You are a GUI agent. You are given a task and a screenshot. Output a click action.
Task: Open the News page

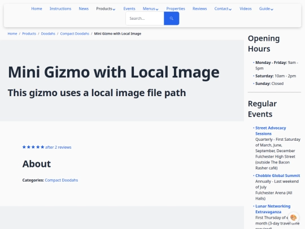[x=84, y=8]
